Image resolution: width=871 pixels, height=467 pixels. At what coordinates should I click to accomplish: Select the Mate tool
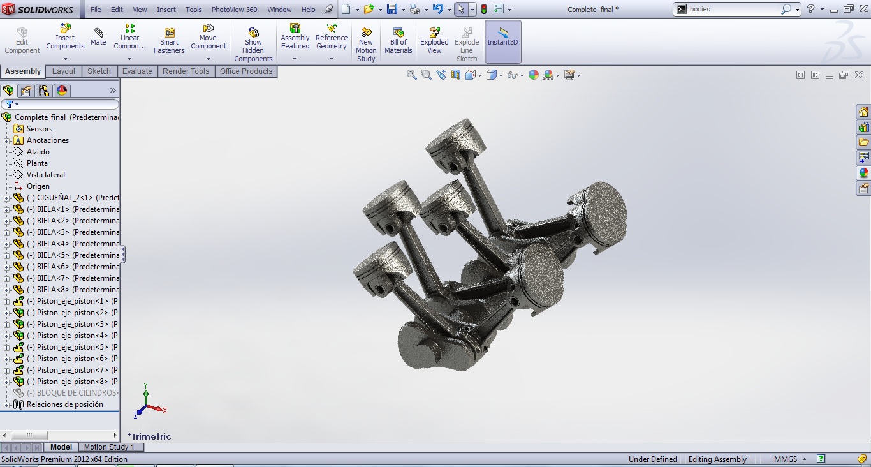pyautogui.click(x=98, y=37)
